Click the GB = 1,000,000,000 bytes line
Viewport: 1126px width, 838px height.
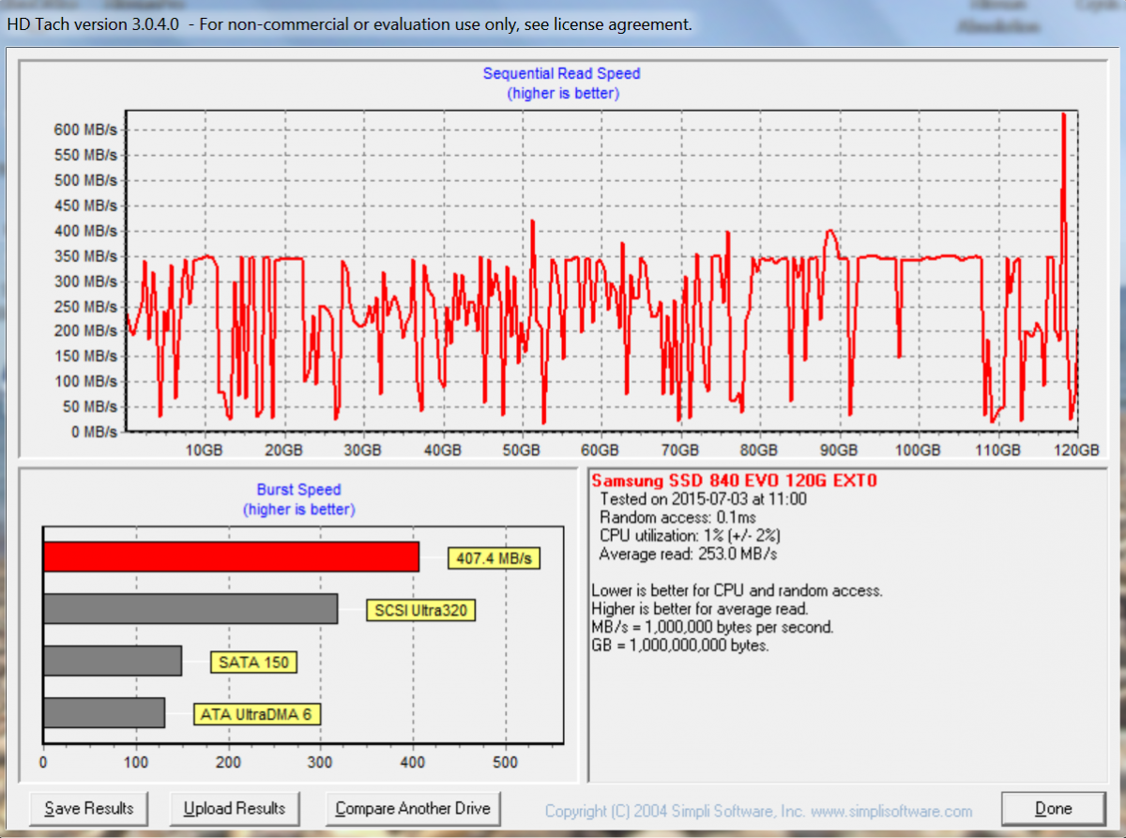tap(680, 646)
